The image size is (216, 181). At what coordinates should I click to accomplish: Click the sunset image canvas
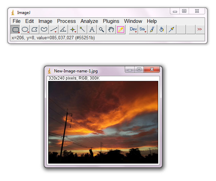(x=103, y=122)
